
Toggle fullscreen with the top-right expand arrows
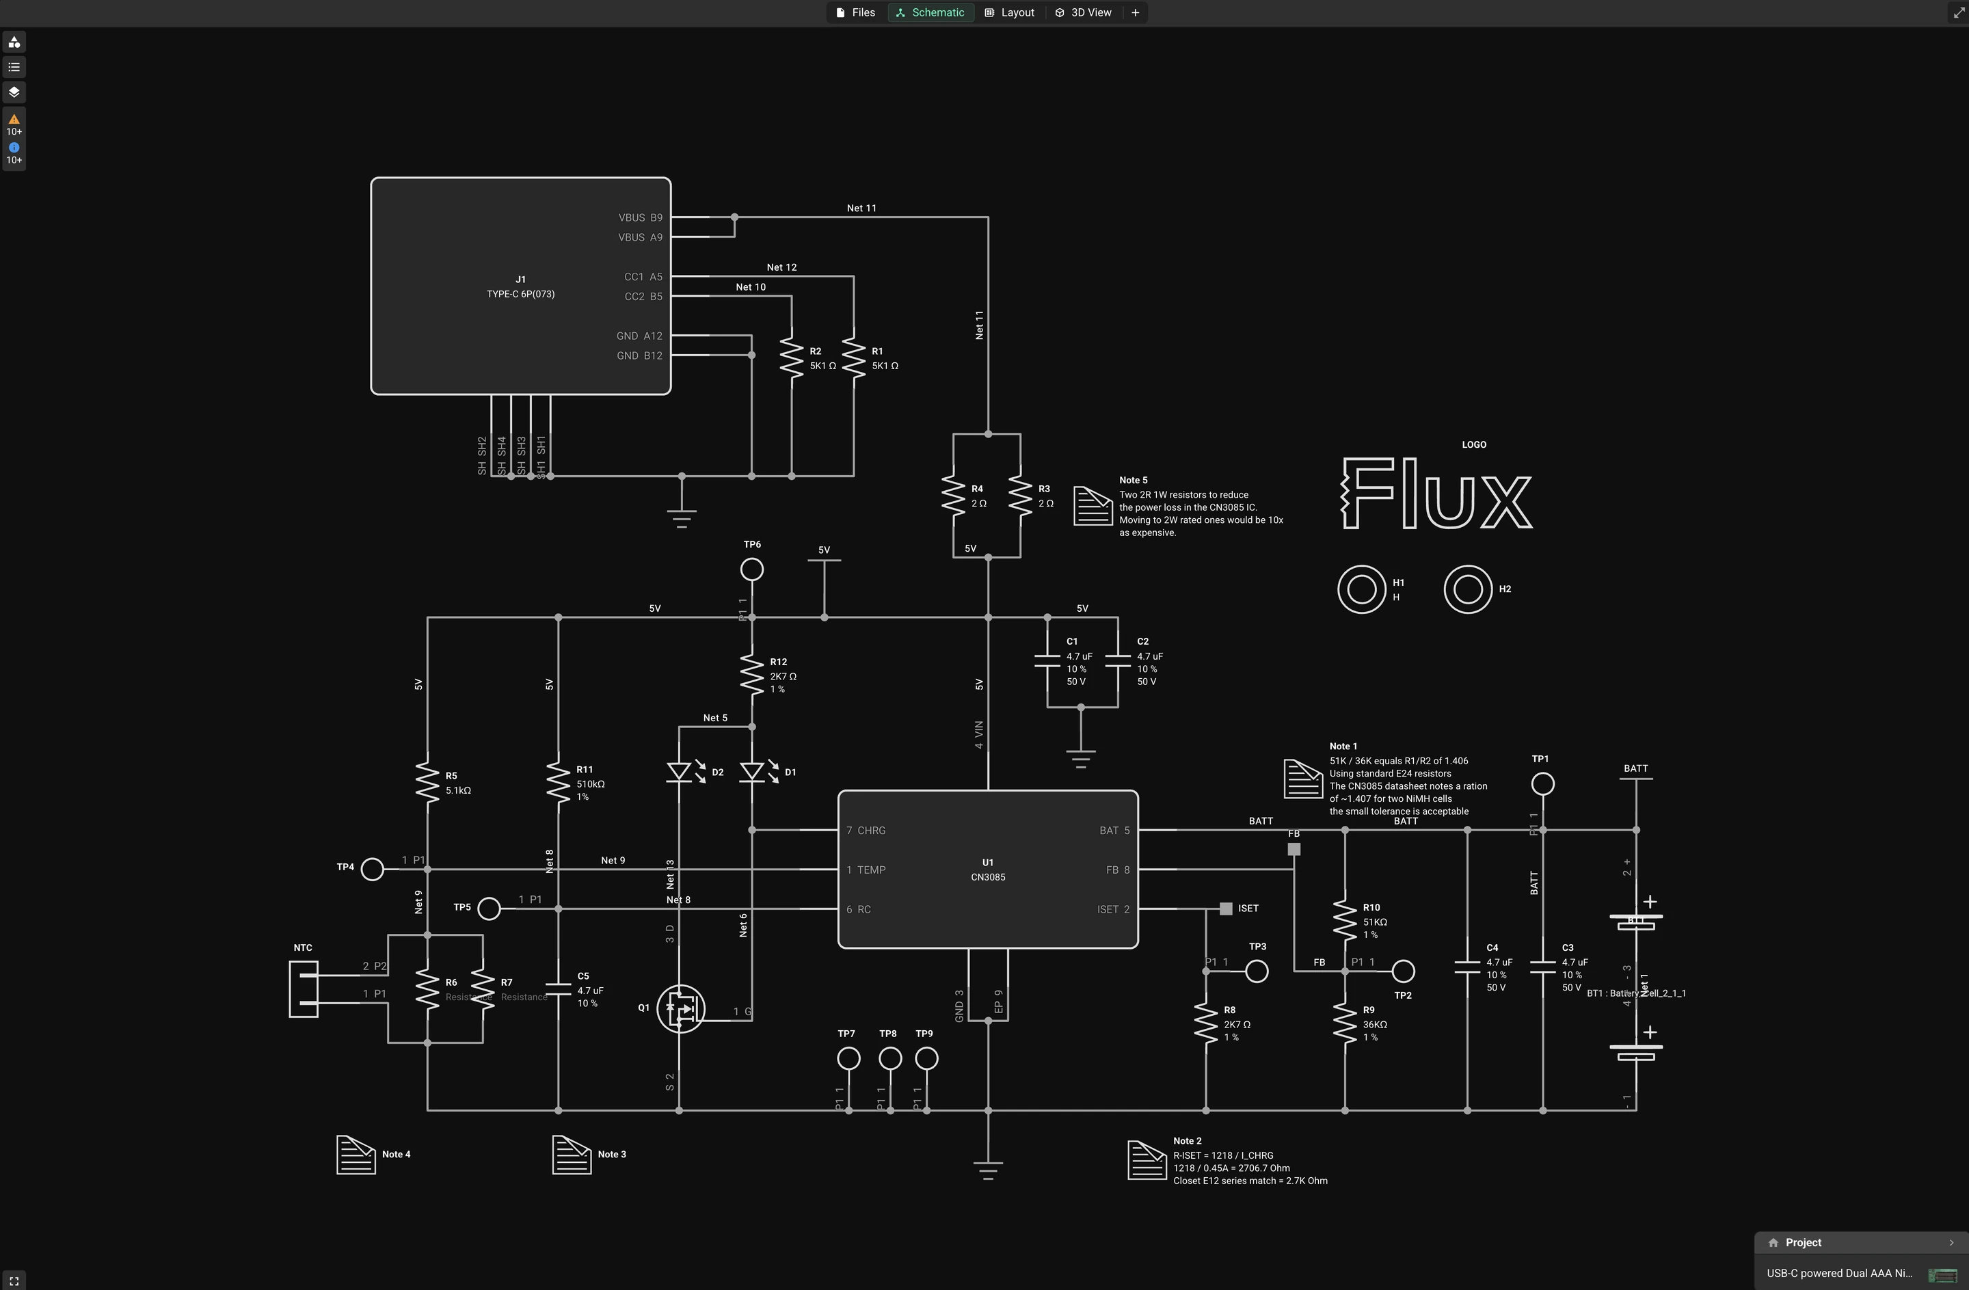click(x=1959, y=12)
